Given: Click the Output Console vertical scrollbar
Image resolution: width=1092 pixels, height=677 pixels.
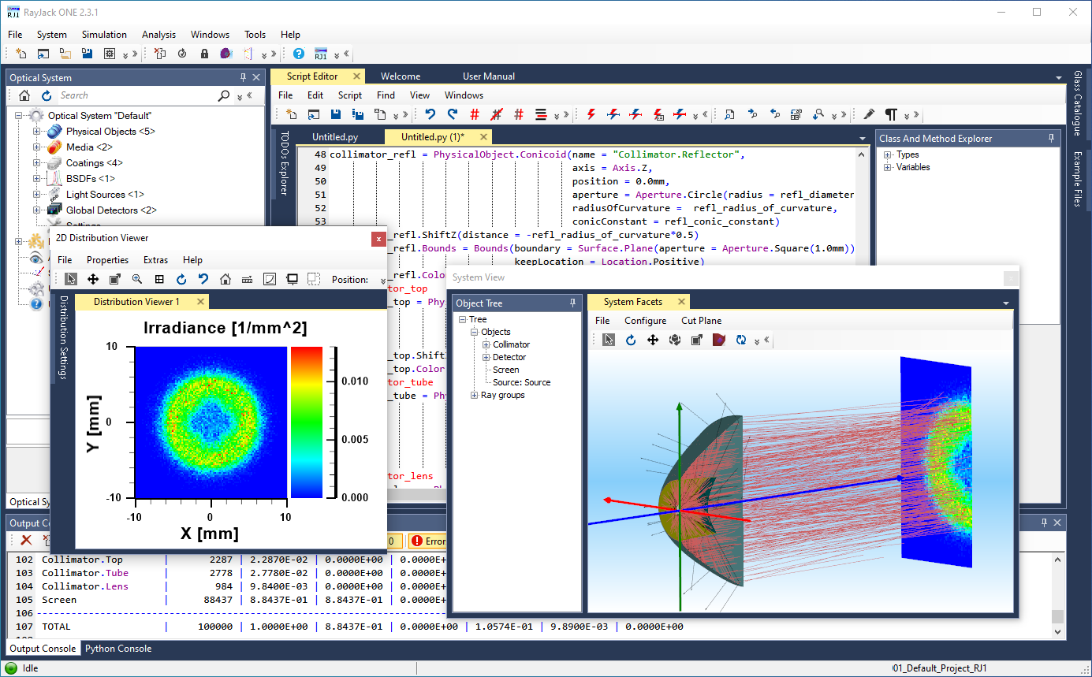Looking at the screenshot, I should 1057,595.
